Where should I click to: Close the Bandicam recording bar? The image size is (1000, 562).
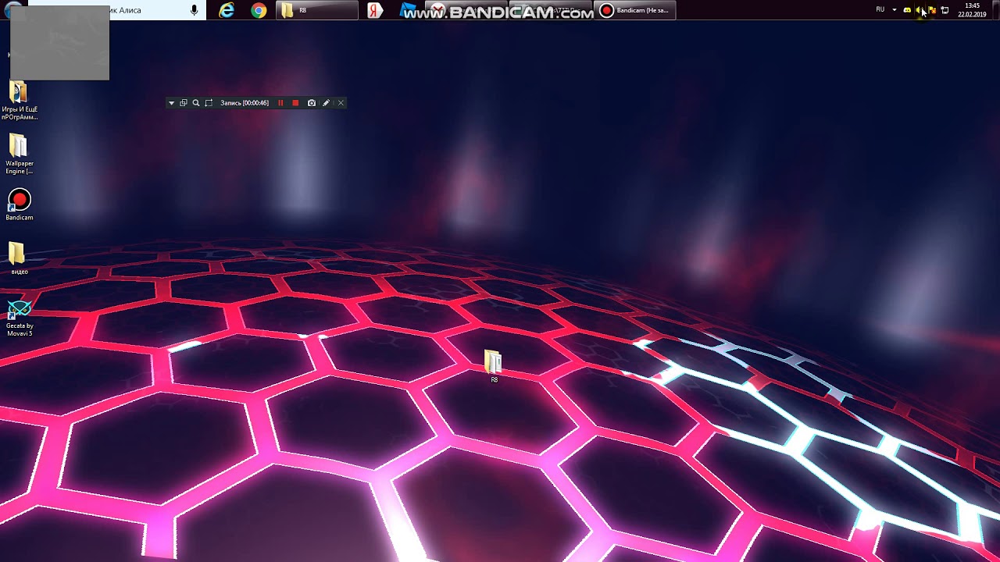tap(341, 103)
